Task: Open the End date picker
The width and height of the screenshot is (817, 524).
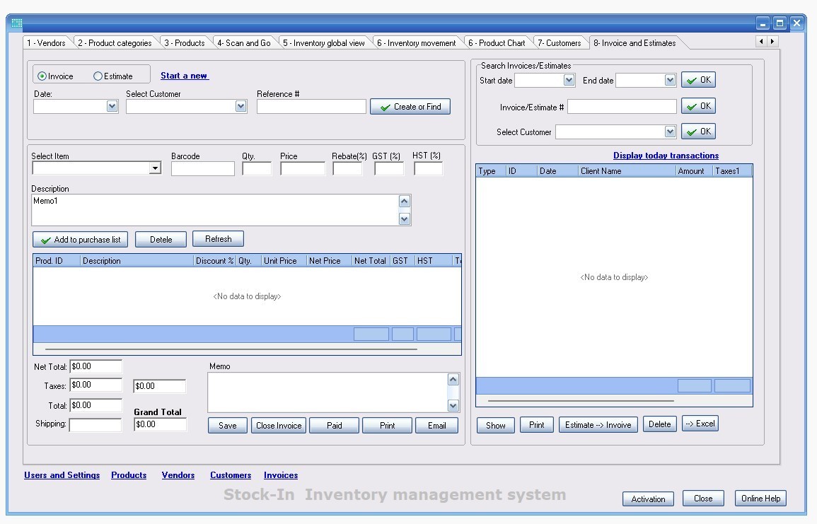Action: pos(670,80)
